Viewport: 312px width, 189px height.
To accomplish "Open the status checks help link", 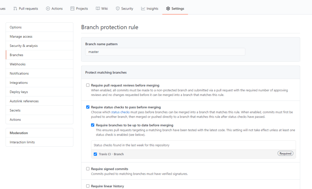I will click(120, 112).
